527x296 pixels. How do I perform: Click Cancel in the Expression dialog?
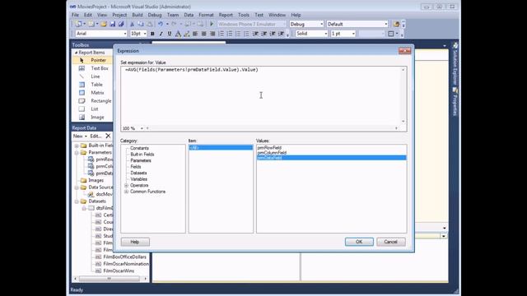390,242
